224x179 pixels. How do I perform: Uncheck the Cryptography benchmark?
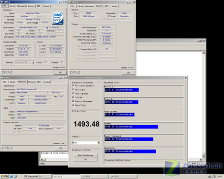(x=73, y=94)
